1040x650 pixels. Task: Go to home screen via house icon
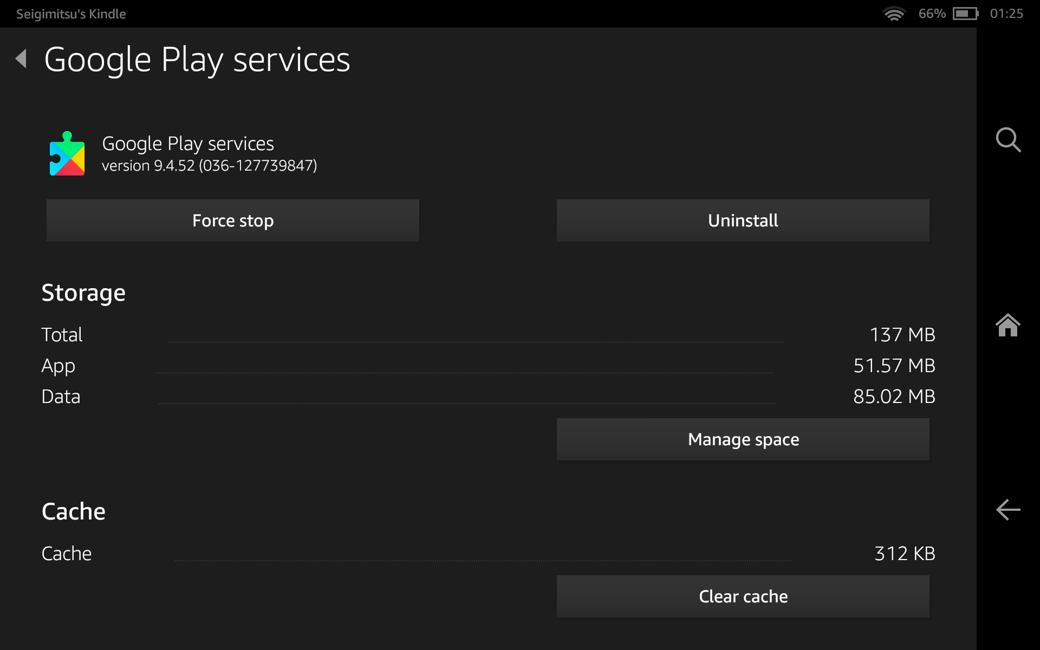coord(1007,326)
